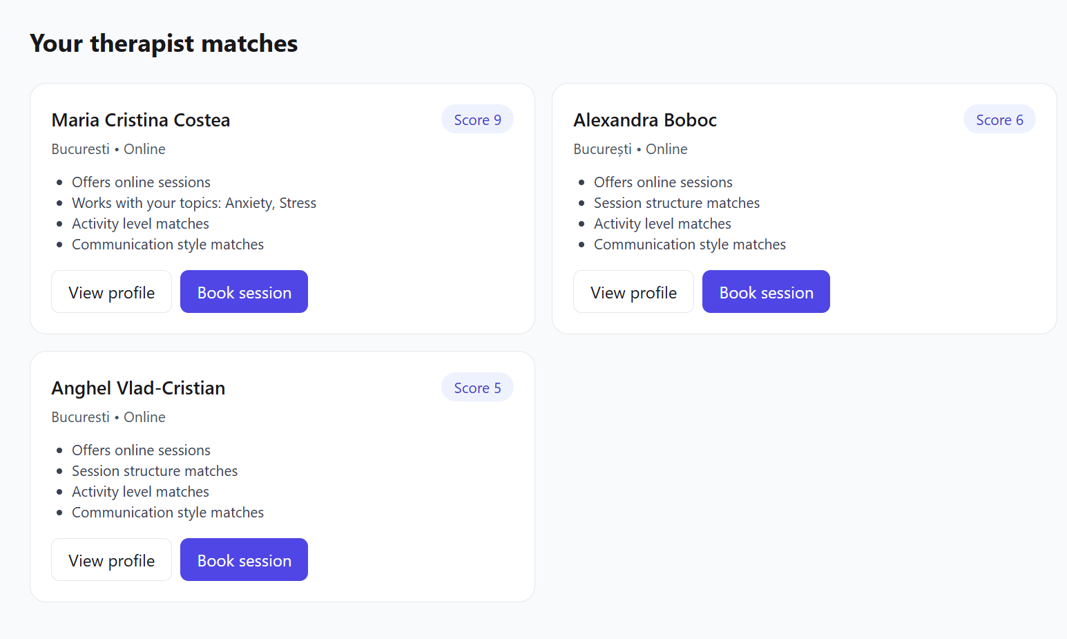Click the Score 5 badge
Image resolution: width=1067 pixels, height=639 pixels.
point(477,388)
